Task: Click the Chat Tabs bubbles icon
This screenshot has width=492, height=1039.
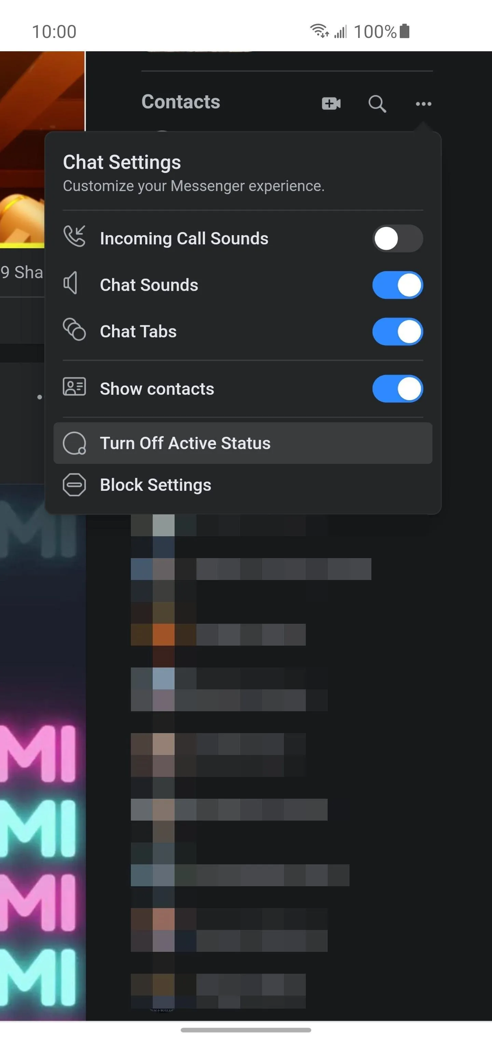Action: (74, 329)
